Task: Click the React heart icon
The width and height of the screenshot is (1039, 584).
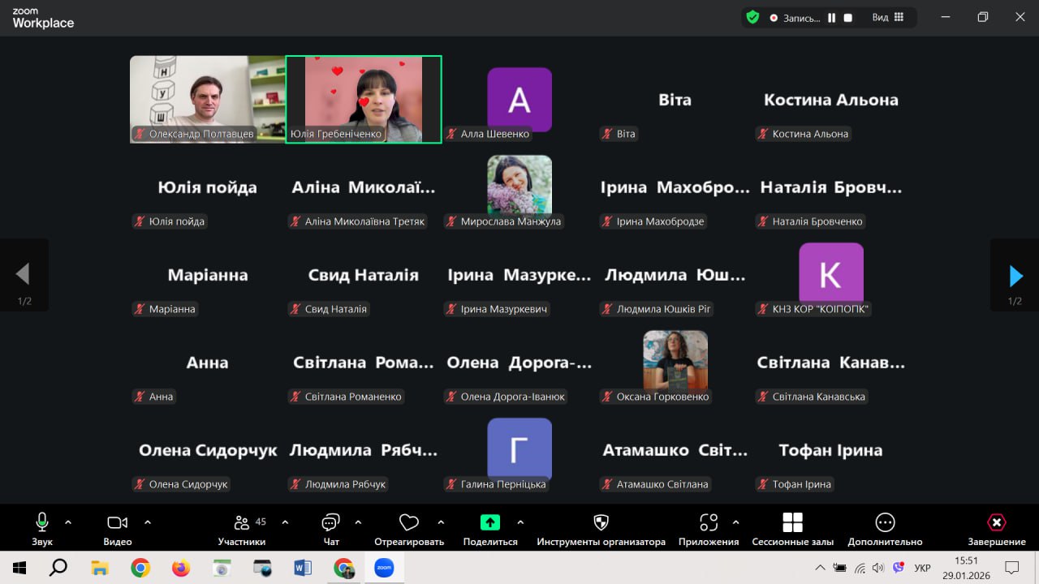Action: coord(408,523)
